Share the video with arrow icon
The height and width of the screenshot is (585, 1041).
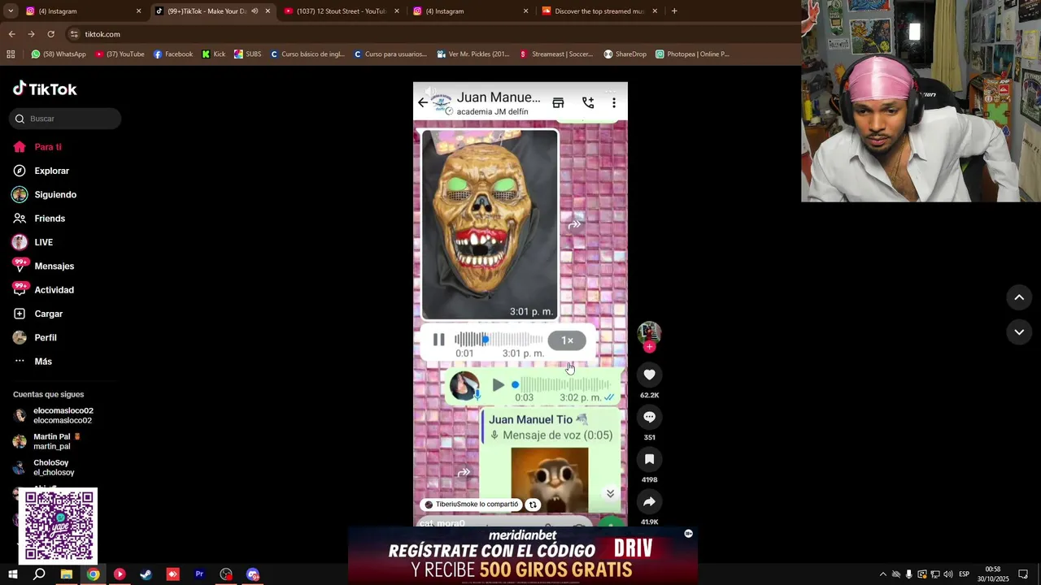coord(649,501)
